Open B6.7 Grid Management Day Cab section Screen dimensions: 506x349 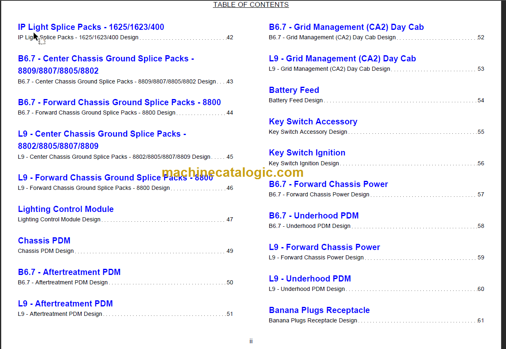coord(347,27)
